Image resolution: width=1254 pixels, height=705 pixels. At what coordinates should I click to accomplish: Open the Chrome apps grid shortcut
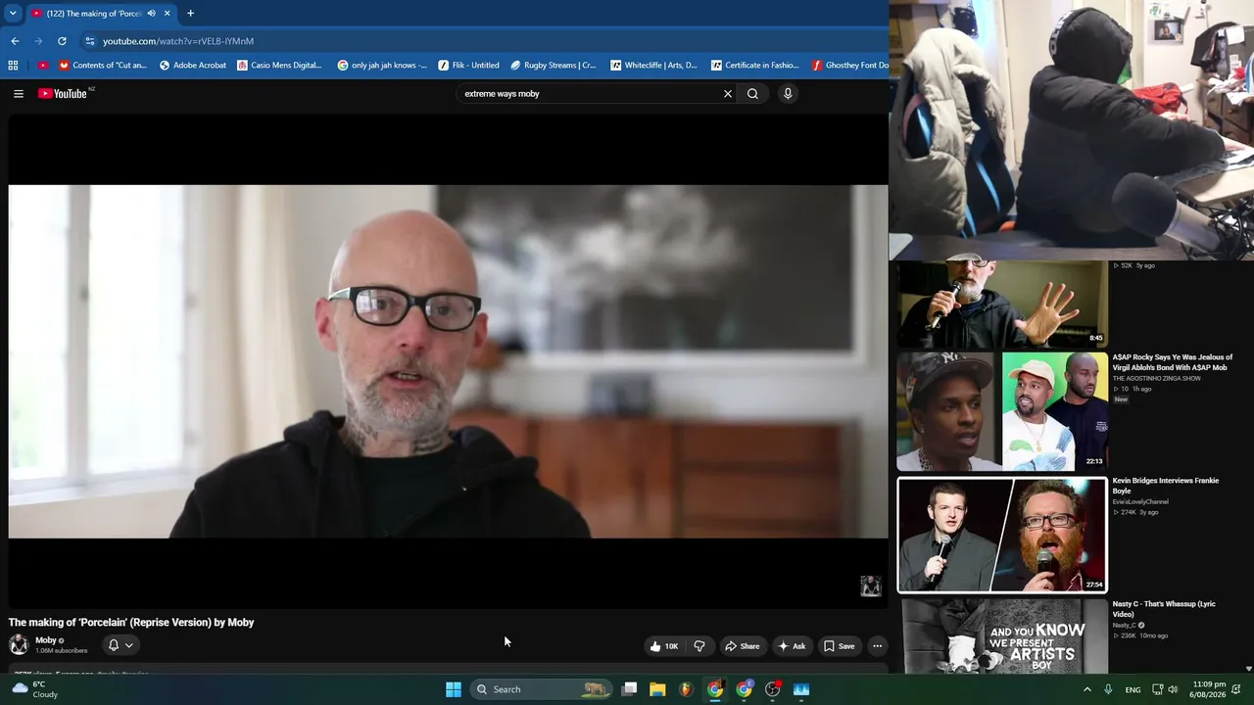(x=13, y=66)
